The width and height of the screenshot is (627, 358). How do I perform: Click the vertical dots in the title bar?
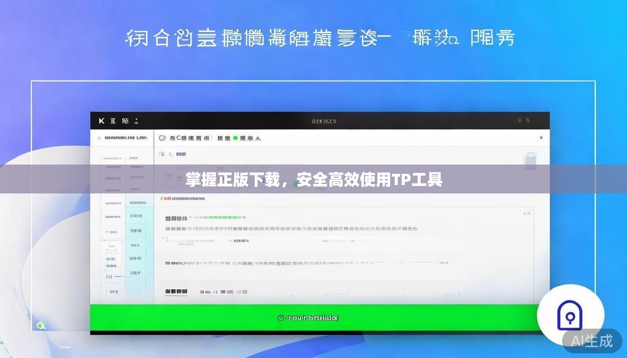pos(136,121)
